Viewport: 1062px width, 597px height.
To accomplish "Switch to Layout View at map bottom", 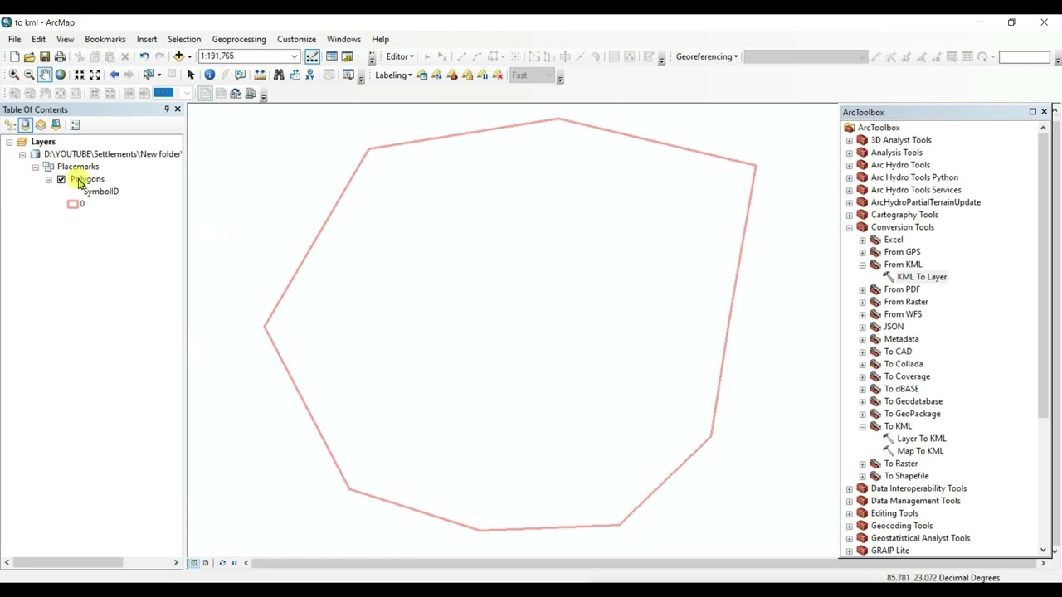I will 206,563.
